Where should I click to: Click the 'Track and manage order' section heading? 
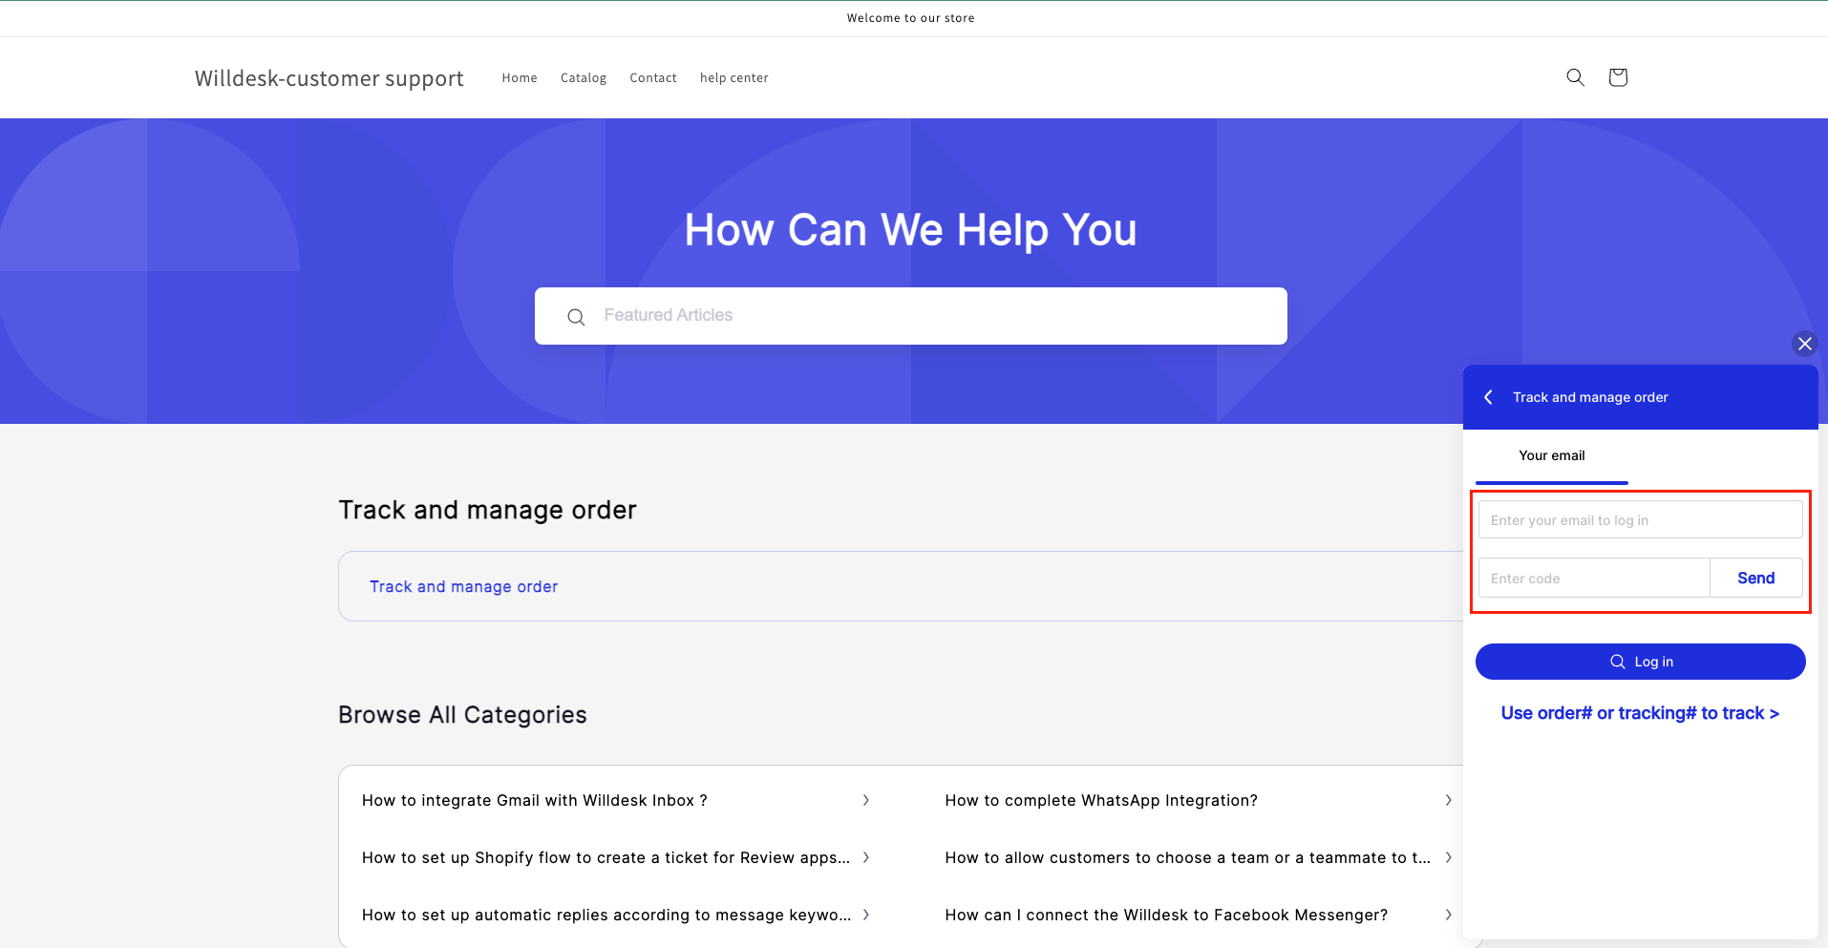pyautogui.click(x=487, y=510)
